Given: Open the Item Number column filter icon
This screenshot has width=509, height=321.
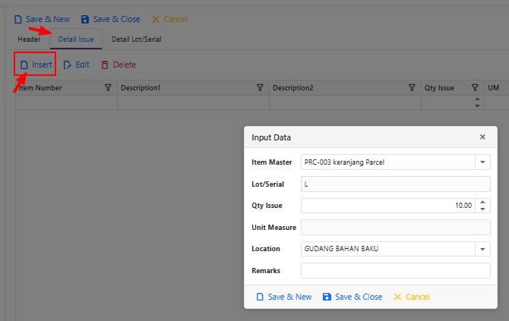Looking at the screenshot, I should [x=108, y=87].
